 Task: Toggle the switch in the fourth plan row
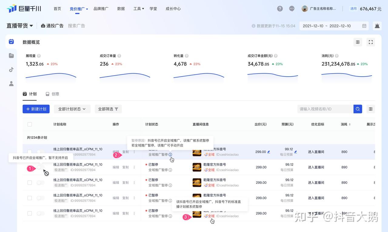[41, 198]
